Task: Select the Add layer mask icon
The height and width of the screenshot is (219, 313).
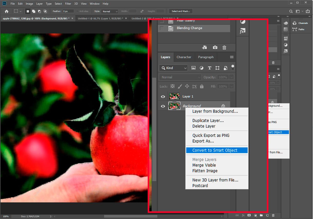Action: [249, 215]
